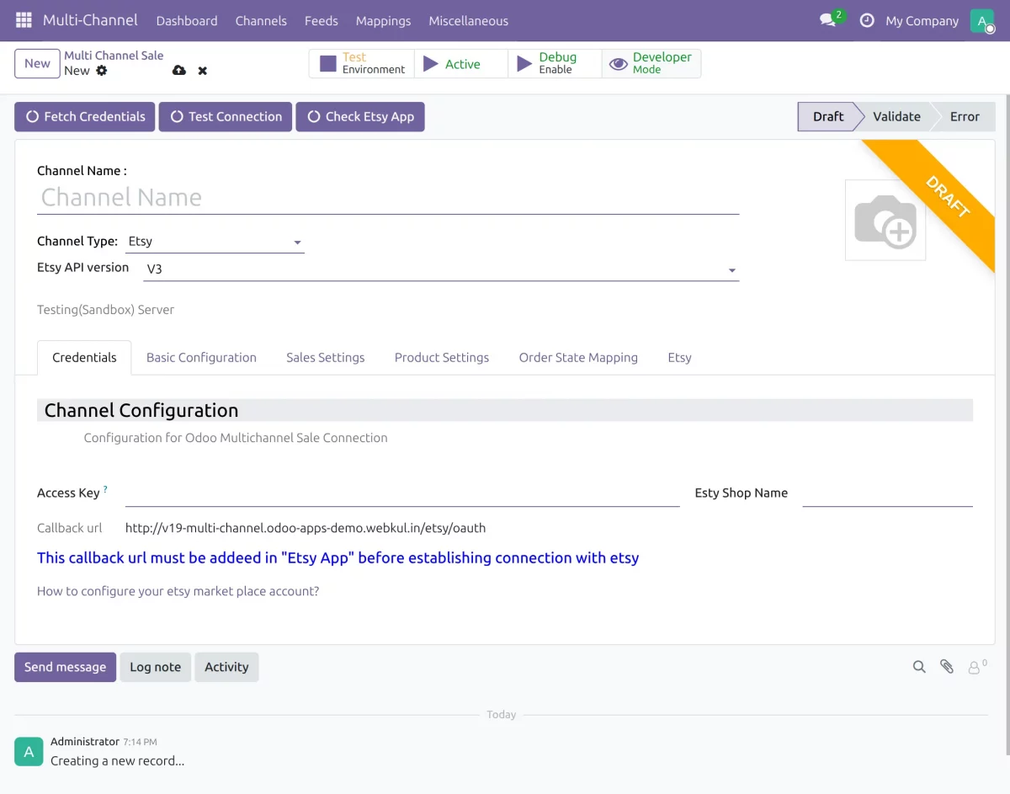This screenshot has width=1010, height=794.
Task: Open the Mappings menu
Action: click(x=383, y=20)
